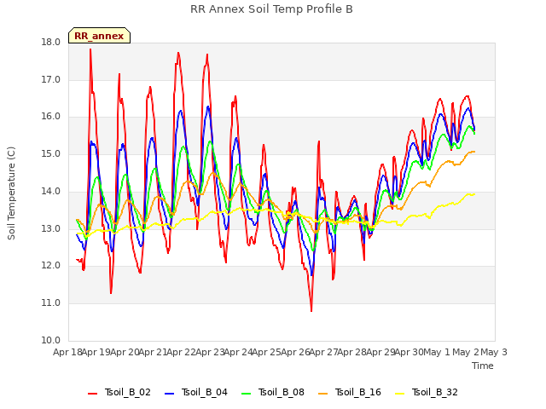
Task: Click the Apr 27 x-axis date label
Action: click(324, 352)
